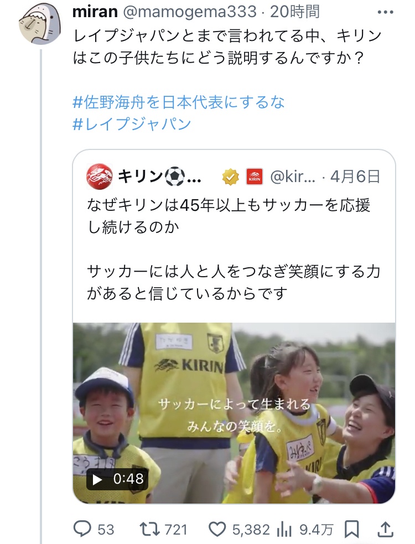
Task: View analytics bar chart icon
Action: pos(285,530)
